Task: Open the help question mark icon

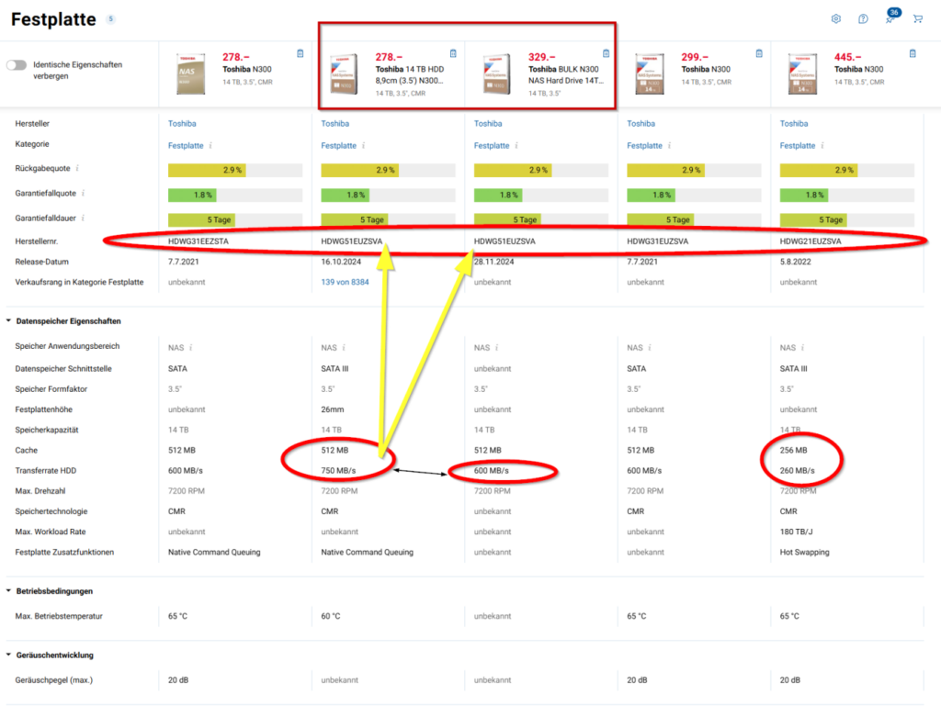Action: pos(863,19)
